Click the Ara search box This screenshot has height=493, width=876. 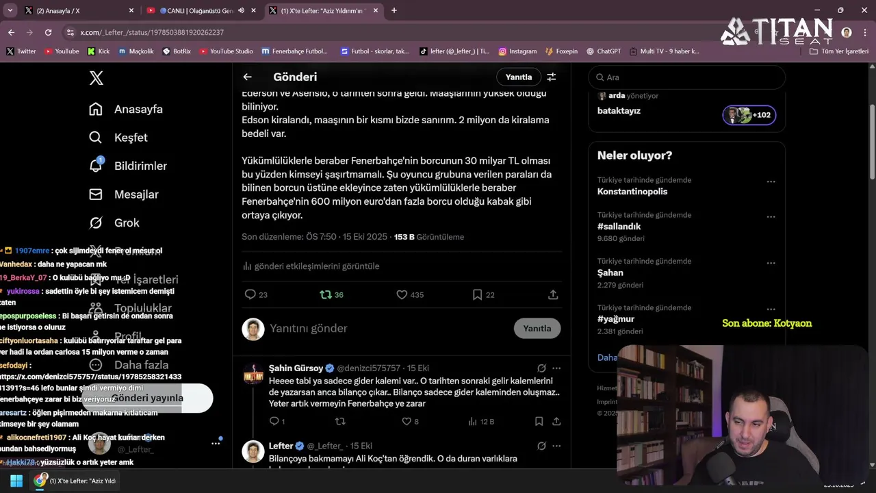(686, 77)
